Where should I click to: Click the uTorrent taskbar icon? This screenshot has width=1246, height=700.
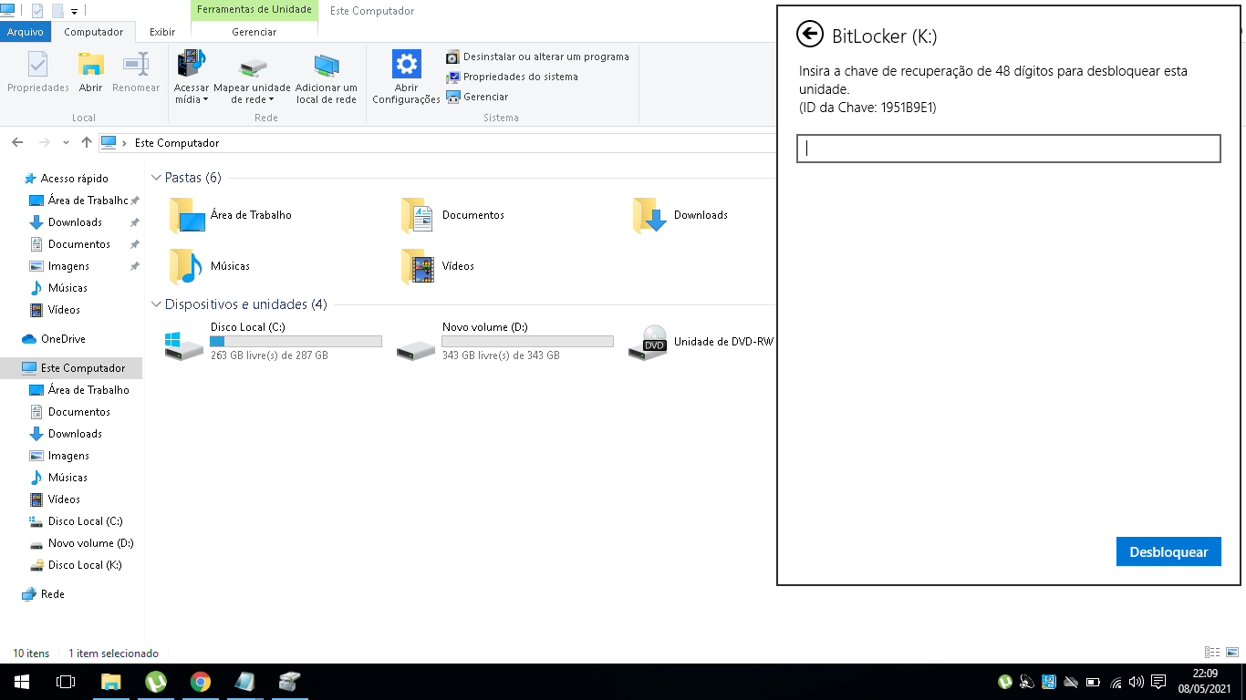click(156, 682)
